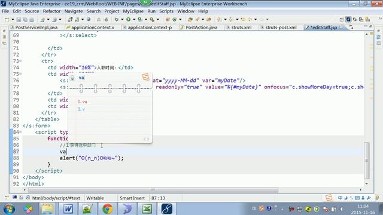Select the MyEclipse Java Enterprise perspective icon
The image size is (383, 215).
point(348,20)
